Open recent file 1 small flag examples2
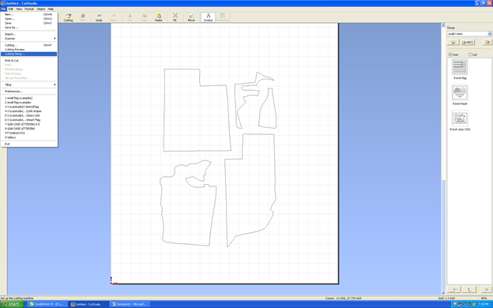 (29, 98)
